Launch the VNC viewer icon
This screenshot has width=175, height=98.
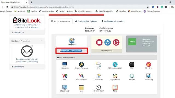click(65, 76)
